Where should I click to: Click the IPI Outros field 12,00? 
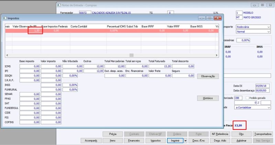(93, 71)
